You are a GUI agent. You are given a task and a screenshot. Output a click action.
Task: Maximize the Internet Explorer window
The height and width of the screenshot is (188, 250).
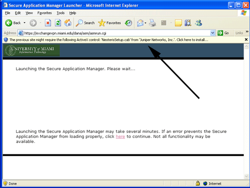pyautogui.click(x=238, y=5)
